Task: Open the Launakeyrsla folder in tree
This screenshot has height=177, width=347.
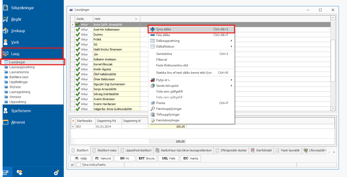Action: (x=19, y=72)
